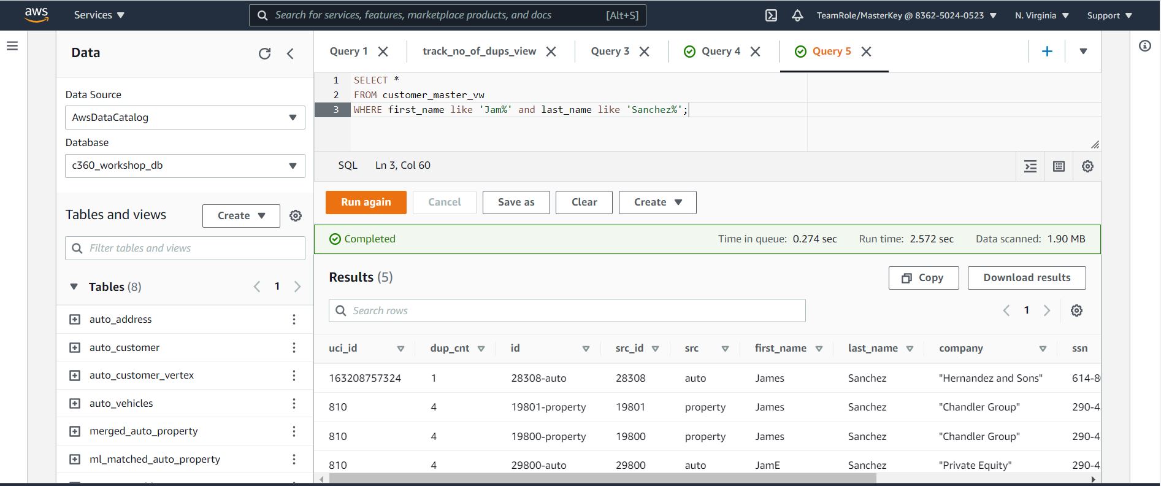The height and width of the screenshot is (486, 1161).
Task: Click the Run again button
Action: point(366,202)
